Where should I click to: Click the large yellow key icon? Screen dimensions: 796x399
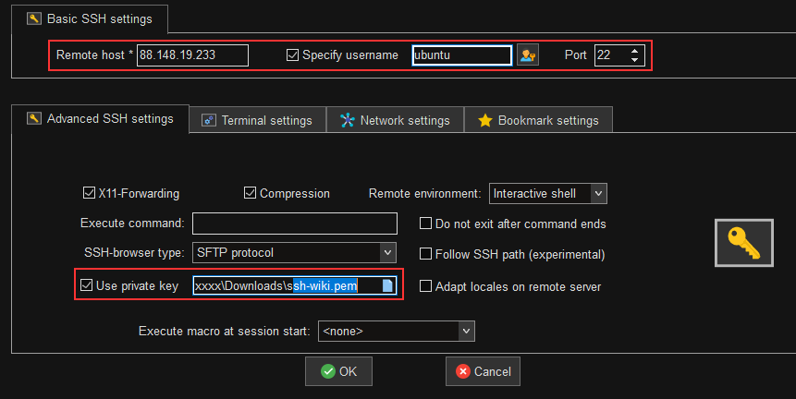[x=744, y=243]
